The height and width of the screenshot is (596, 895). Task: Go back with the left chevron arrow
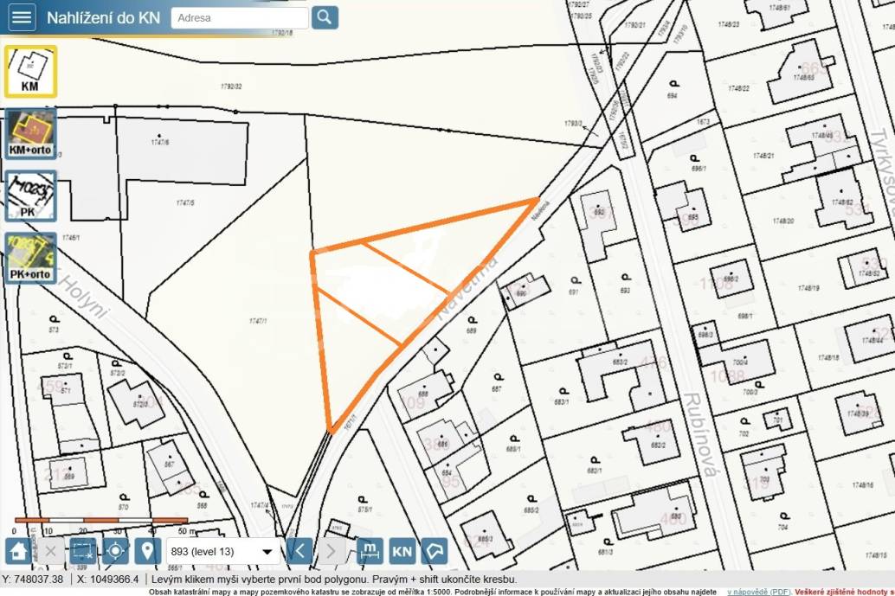299,550
